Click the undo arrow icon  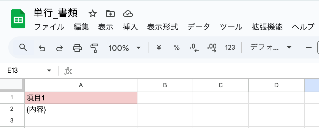click(42, 48)
